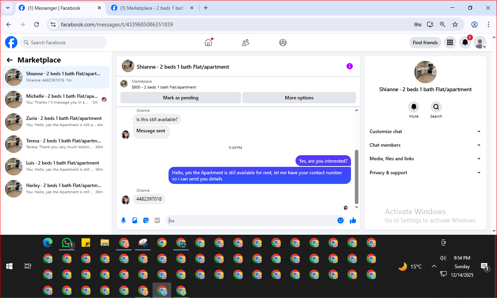Screen dimensions: 497x298
Task: Open the Chrome profile icon
Action: (x=474, y=24)
